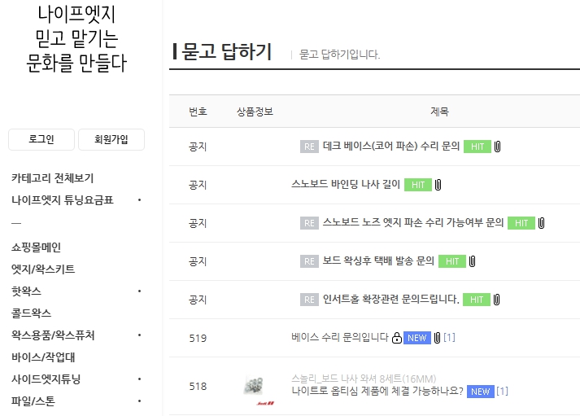Expand 왁스용품/왁스퓨처 submenu dot

140,335
